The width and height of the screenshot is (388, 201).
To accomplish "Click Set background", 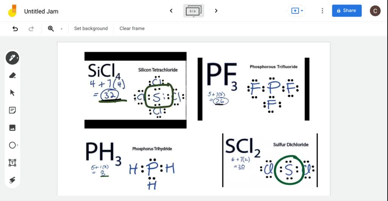I will 91,28.
